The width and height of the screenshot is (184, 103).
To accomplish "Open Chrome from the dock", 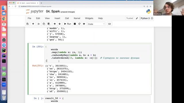I will click(4, 19).
